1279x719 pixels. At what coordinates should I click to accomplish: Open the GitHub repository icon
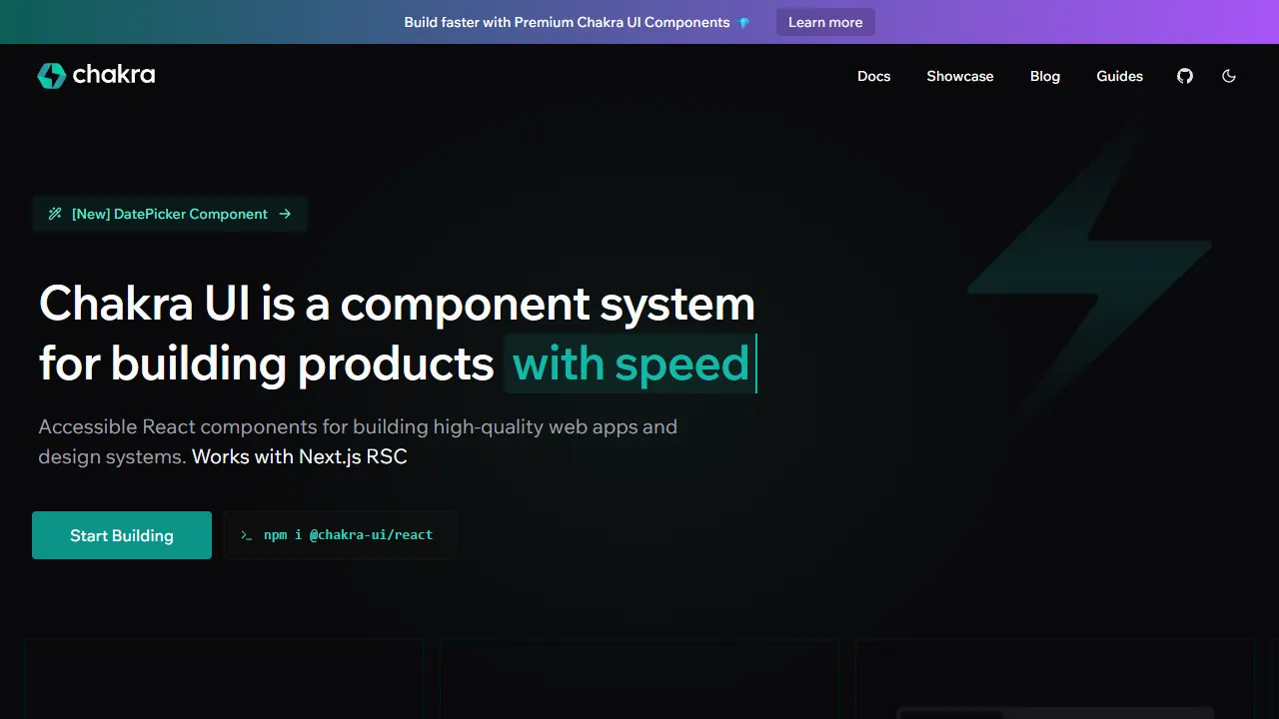(x=1185, y=76)
